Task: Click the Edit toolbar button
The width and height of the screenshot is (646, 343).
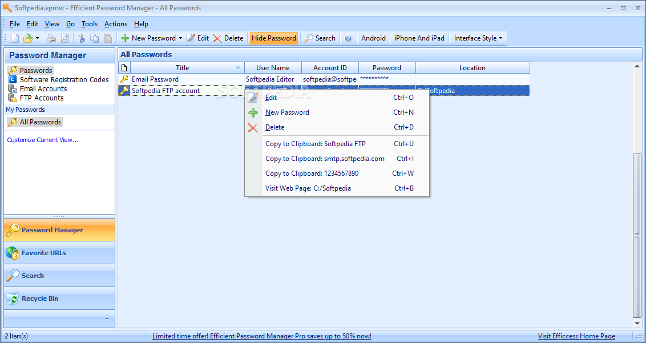Action: (x=198, y=38)
